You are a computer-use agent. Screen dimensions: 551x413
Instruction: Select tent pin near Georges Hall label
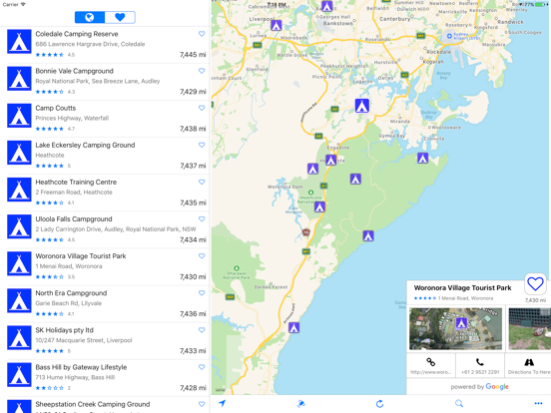pos(326,6)
